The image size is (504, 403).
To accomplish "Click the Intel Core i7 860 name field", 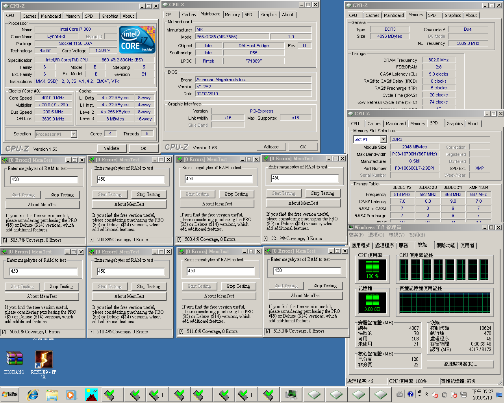I will (76, 29).
